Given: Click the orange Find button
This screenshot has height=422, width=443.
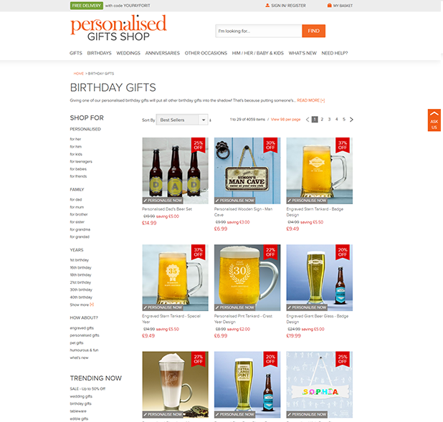Looking at the screenshot, I should (313, 31).
